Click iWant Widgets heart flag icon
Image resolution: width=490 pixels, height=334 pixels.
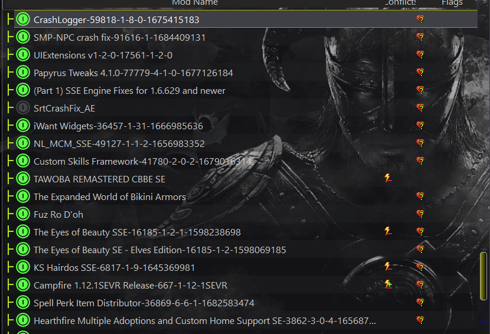tap(420, 126)
